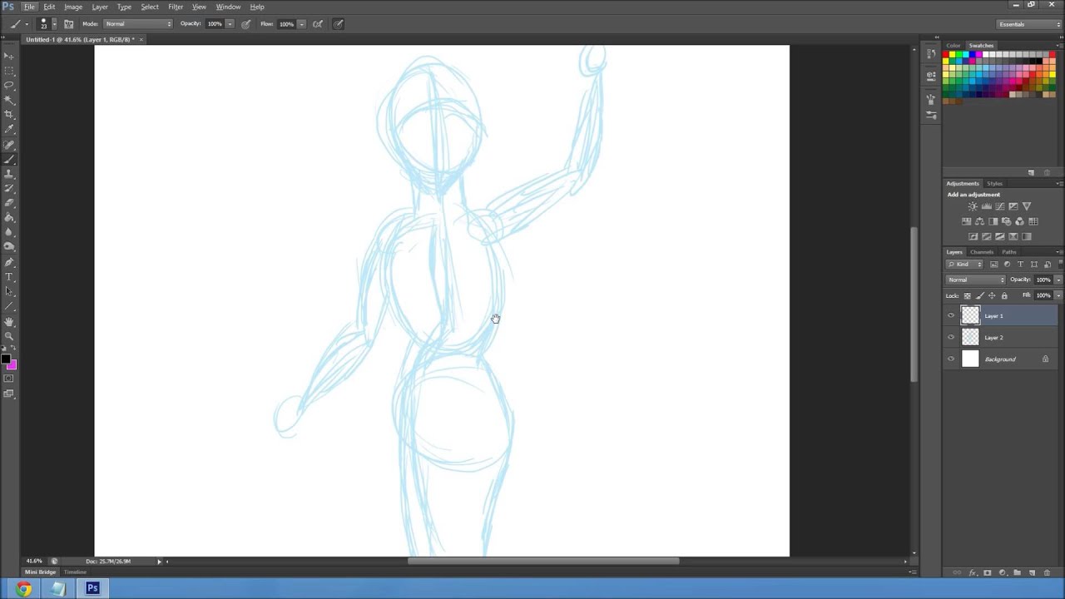Open layer filter Kind dropdown
The width and height of the screenshot is (1065, 599).
pos(965,265)
